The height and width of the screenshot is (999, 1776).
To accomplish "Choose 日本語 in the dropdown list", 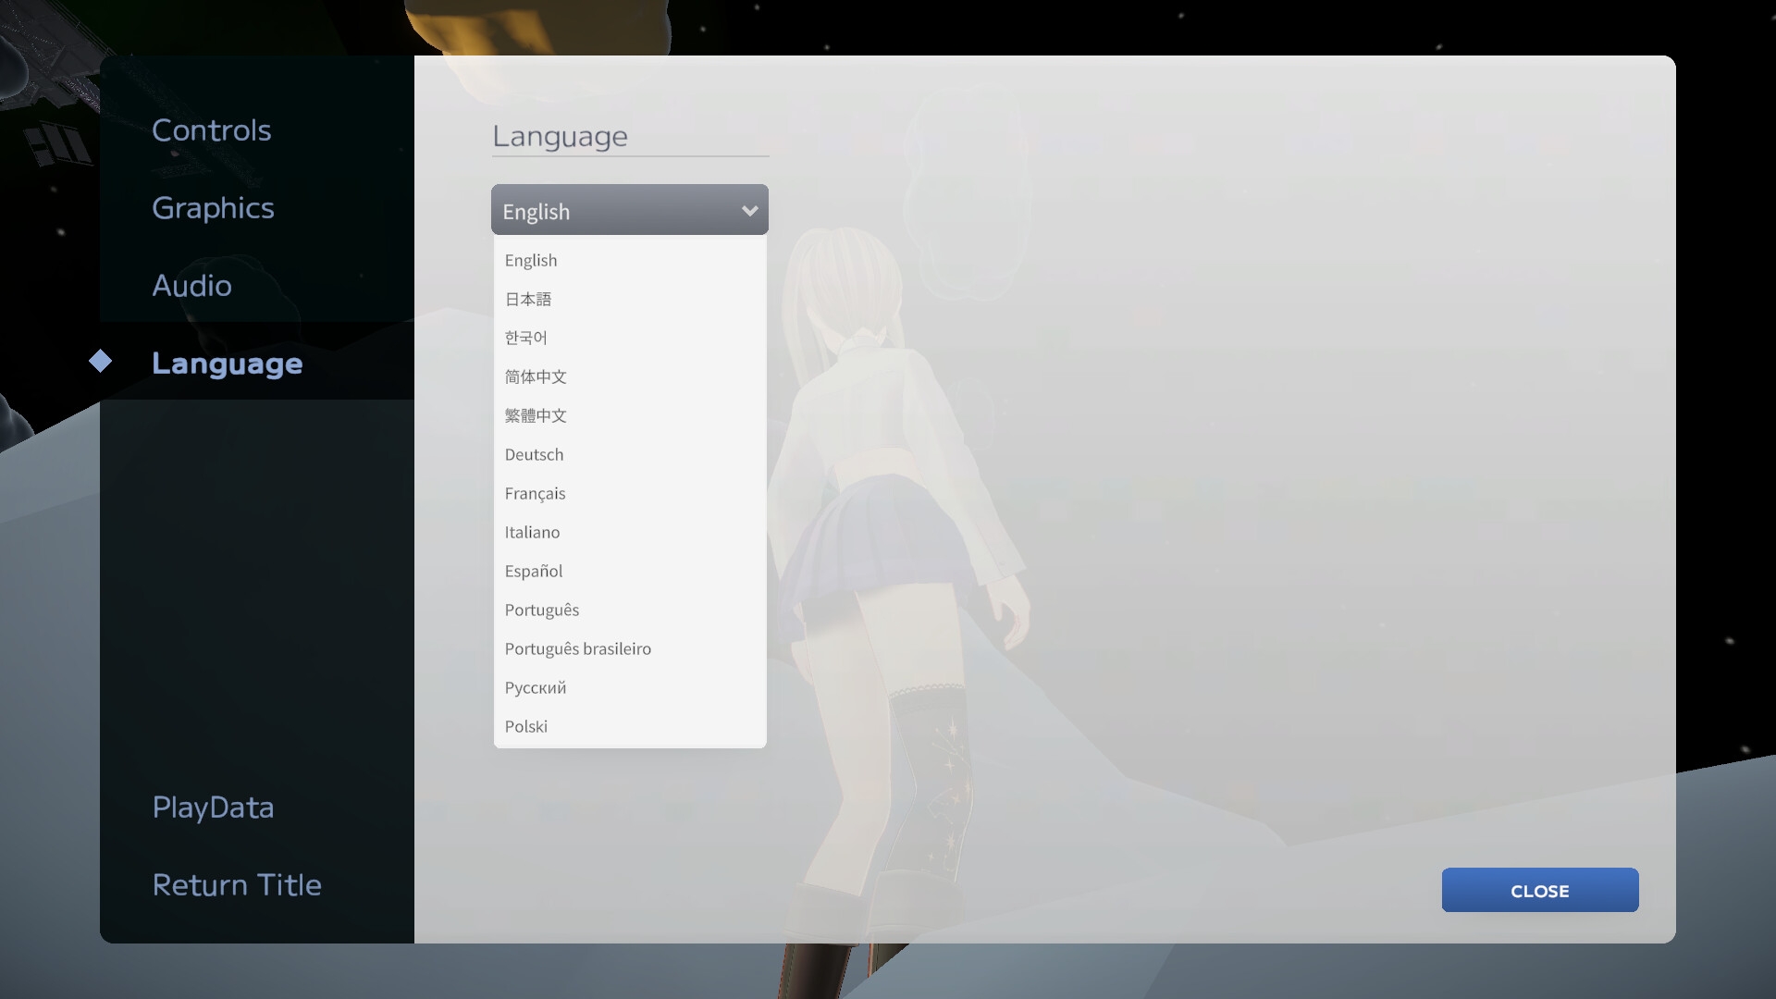I will point(528,300).
